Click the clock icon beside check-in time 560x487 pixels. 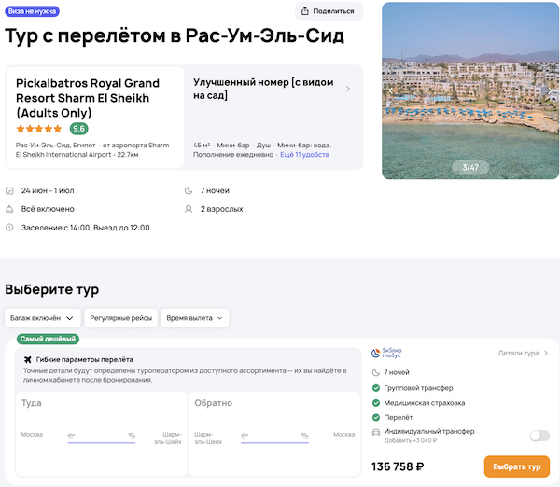point(10,228)
